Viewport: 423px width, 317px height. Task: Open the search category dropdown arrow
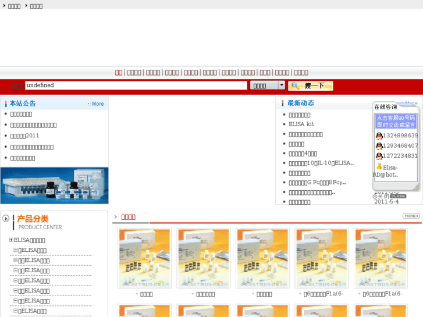click(x=282, y=86)
